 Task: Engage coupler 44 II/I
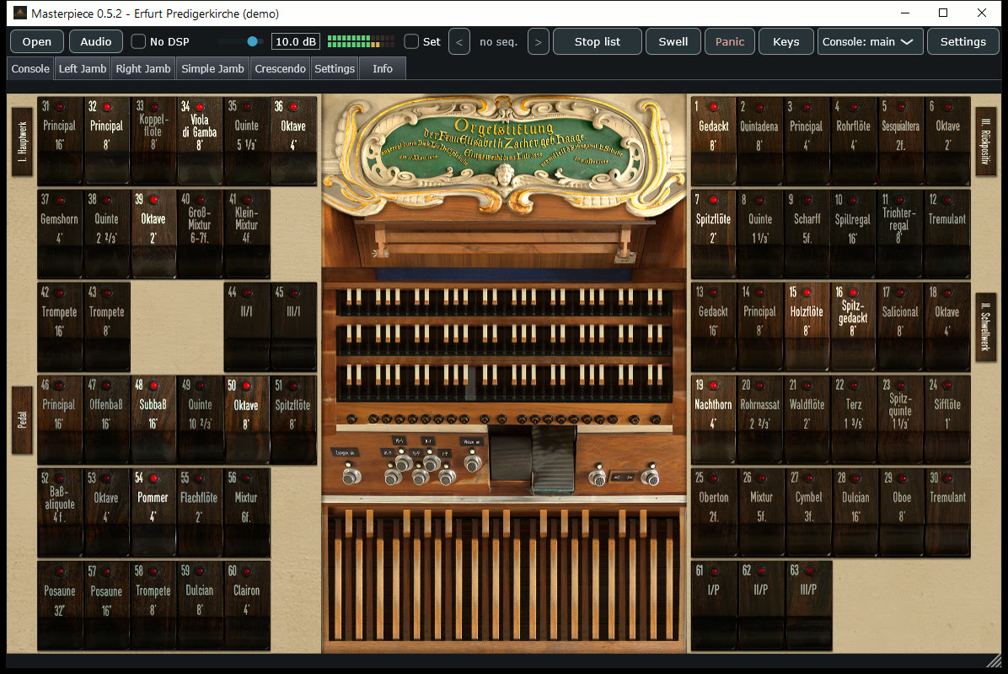click(247, 326)
